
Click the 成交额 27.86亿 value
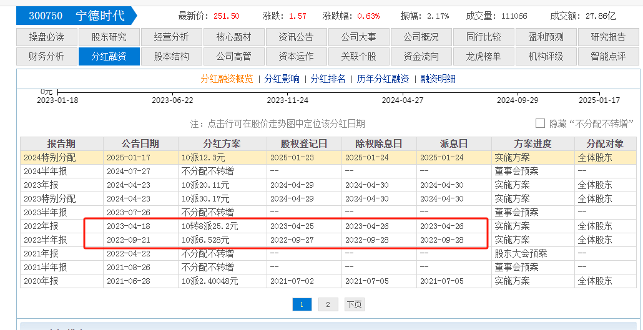click(600, 16)
